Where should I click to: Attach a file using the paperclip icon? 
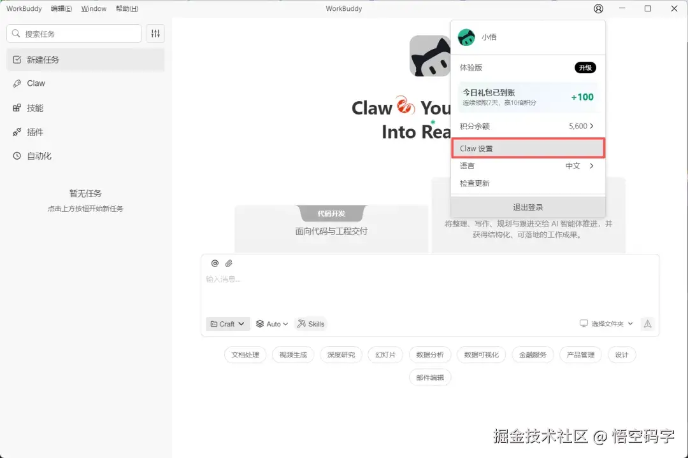229,263
